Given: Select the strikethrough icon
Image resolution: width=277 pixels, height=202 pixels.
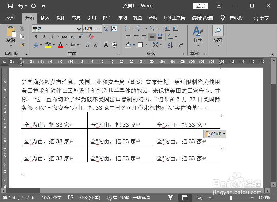Looking at the screenshot, I should click(64, 37).
